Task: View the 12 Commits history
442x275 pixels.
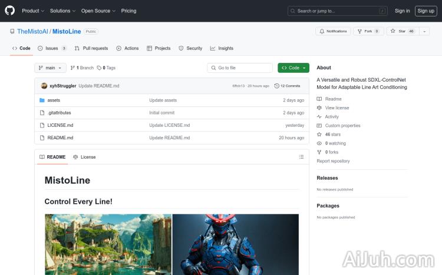Action: pos(288,86)
